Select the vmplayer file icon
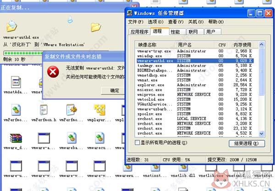The height and width of the screenshot is (191, 275). (99, 110)
